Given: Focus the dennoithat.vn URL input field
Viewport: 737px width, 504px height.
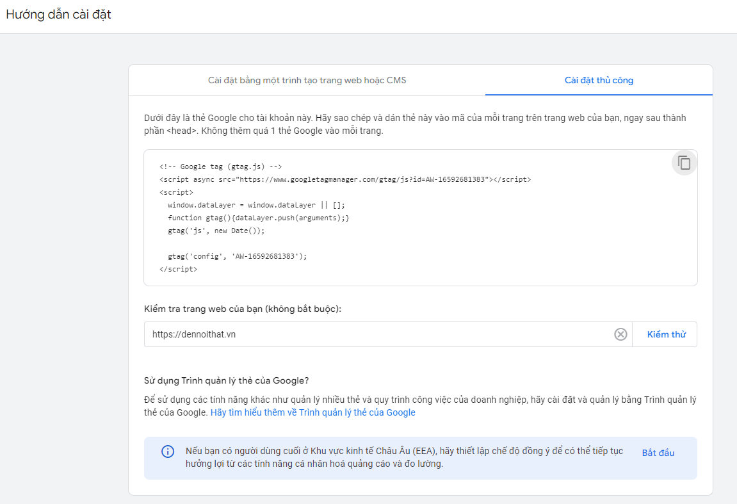Looking at the screenshot, I should [378, 334].
